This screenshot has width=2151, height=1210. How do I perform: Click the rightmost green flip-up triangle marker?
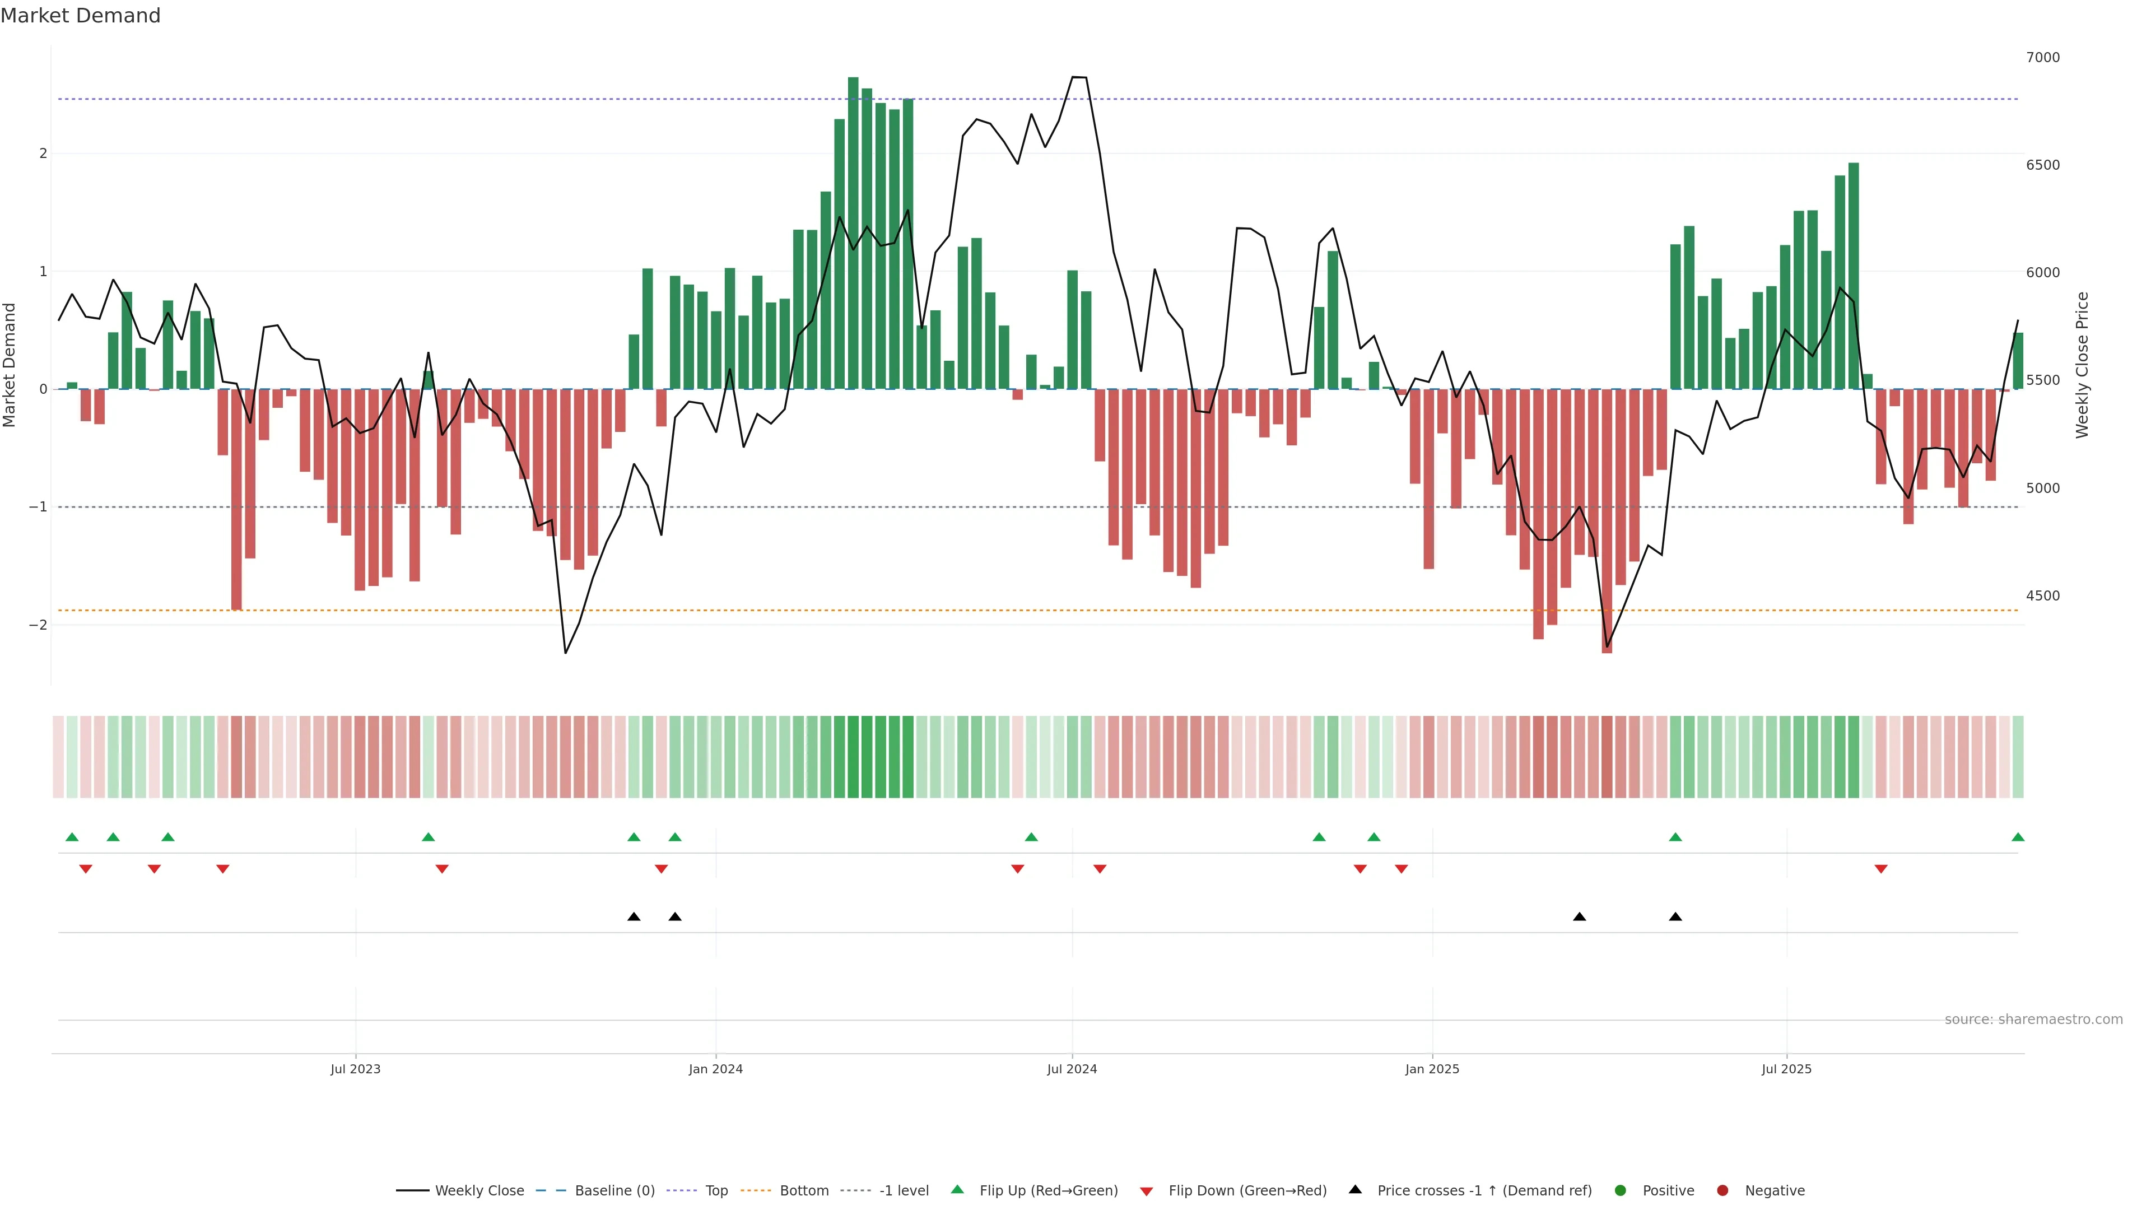tap(2017, 837)
